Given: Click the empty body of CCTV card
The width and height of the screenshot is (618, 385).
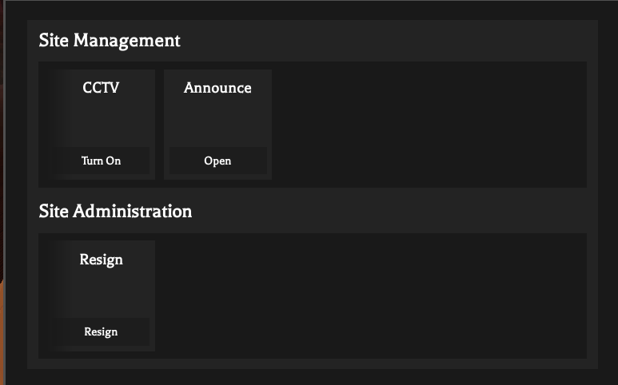Looking at the screenshot, I should (102, 121).
